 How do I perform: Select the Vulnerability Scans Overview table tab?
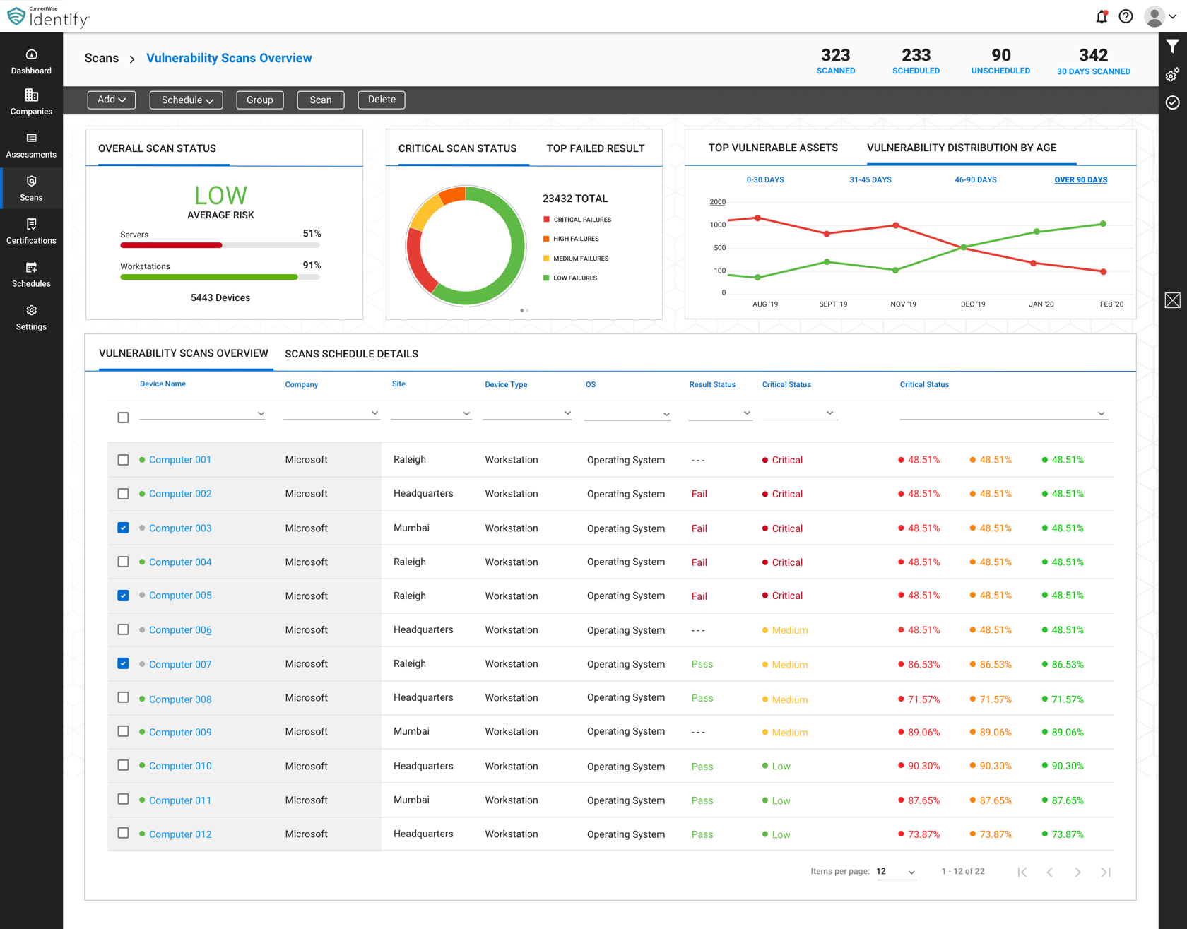(x=184, y=353)
